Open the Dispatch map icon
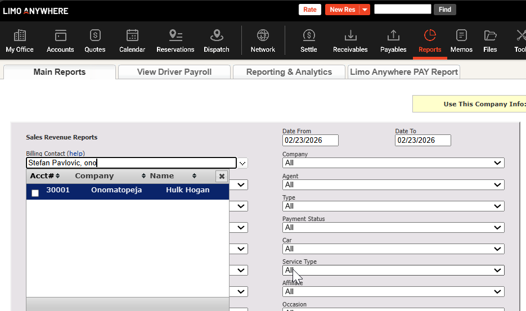526x311 pixels. pyautogui.click(x=216, y=41)
